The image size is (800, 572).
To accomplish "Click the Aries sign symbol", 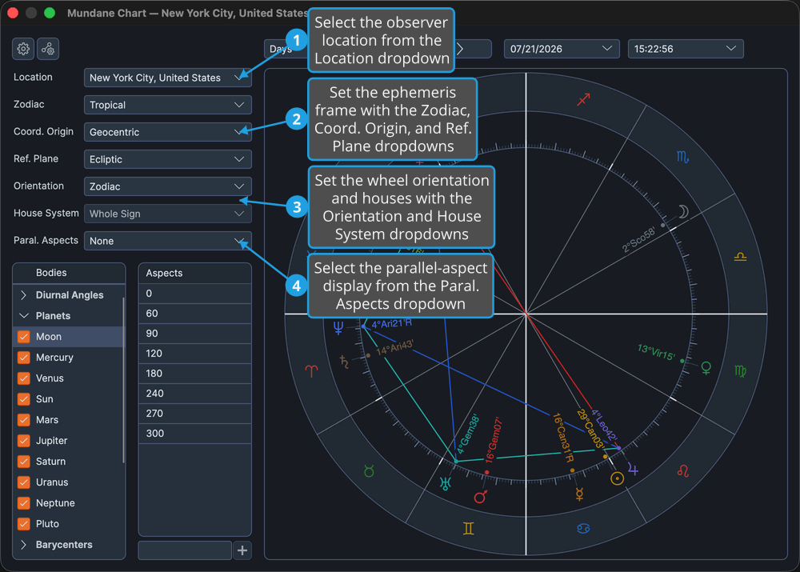I will [311, 371].
